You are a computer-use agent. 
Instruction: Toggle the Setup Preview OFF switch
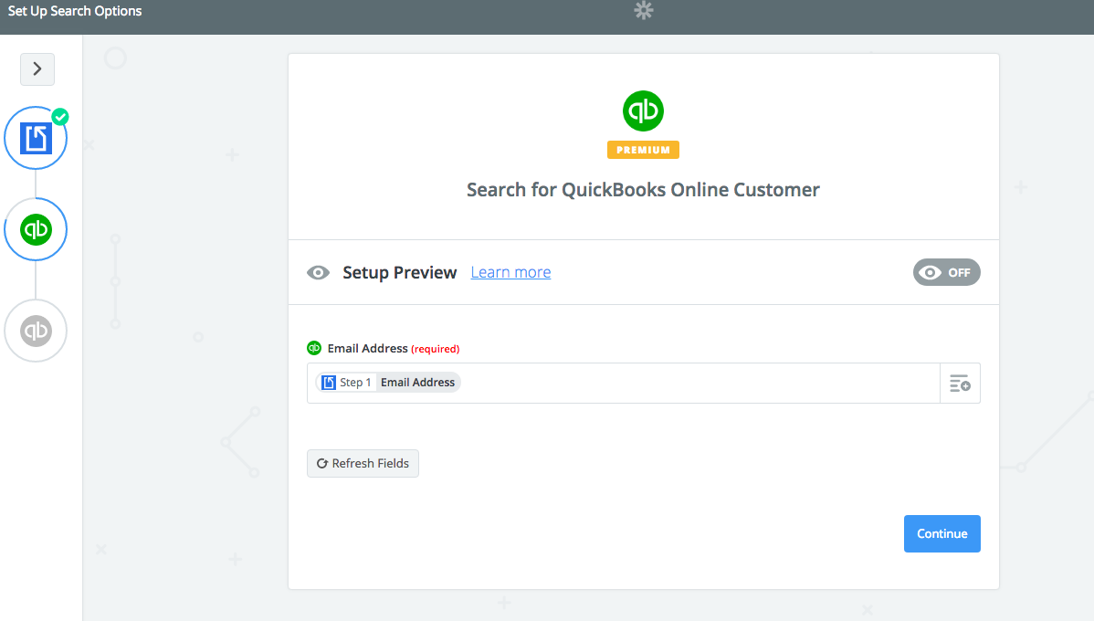pos(947,273)
